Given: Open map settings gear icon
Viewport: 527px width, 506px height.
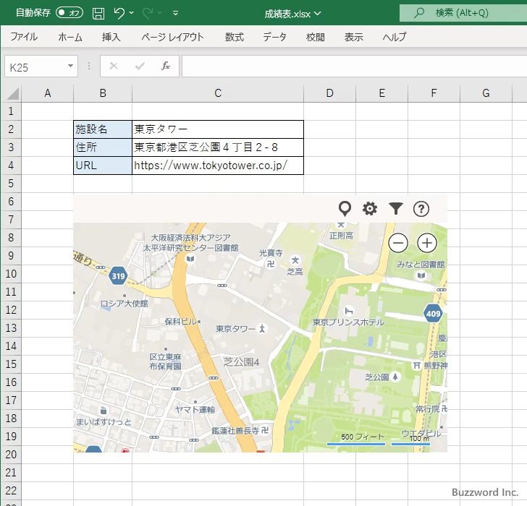Looking at the screenshot, I should [370, 209].
